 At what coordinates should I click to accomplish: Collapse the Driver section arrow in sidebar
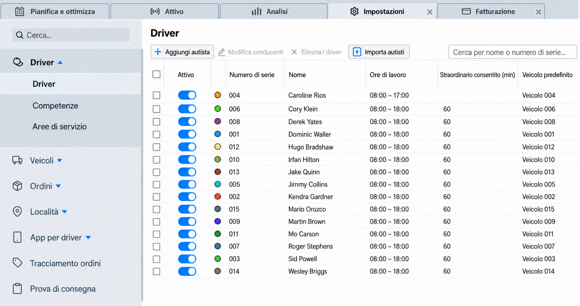point(60,63)
